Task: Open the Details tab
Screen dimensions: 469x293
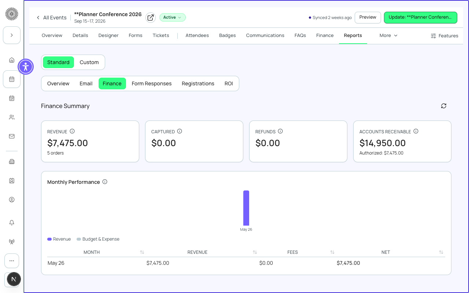Action: (x=80, y=36)
